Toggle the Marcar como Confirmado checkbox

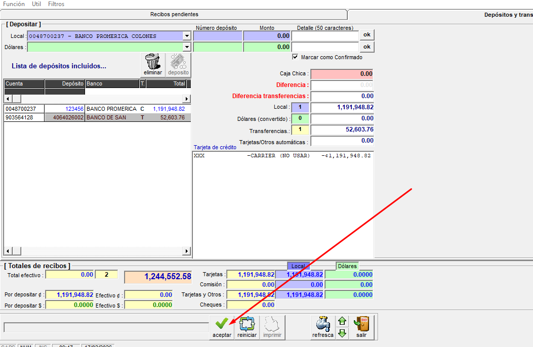(x=296, y=57)
